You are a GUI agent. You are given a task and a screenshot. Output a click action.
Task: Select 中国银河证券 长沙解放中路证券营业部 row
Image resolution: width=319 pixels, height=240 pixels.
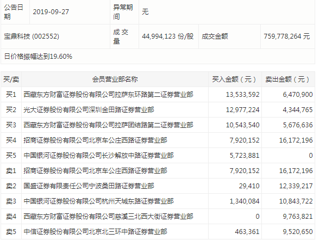tap(158, 156)
